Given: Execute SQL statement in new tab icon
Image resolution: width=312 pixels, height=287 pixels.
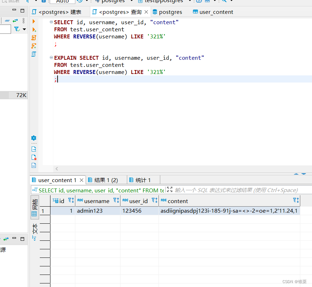Looking at the screenshot, I should click(34, 30).
